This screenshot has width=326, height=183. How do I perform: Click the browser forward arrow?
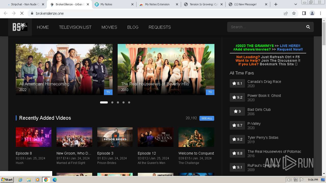(14, 13)
